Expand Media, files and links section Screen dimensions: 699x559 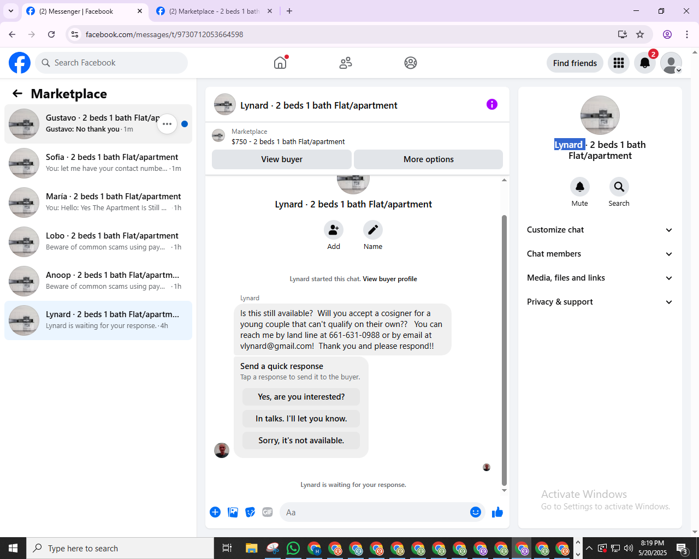(x=600, y=278)
